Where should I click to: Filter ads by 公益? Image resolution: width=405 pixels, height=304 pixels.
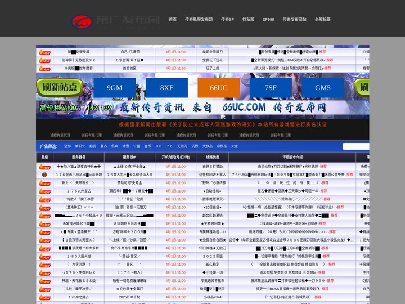tap(137, 146)
